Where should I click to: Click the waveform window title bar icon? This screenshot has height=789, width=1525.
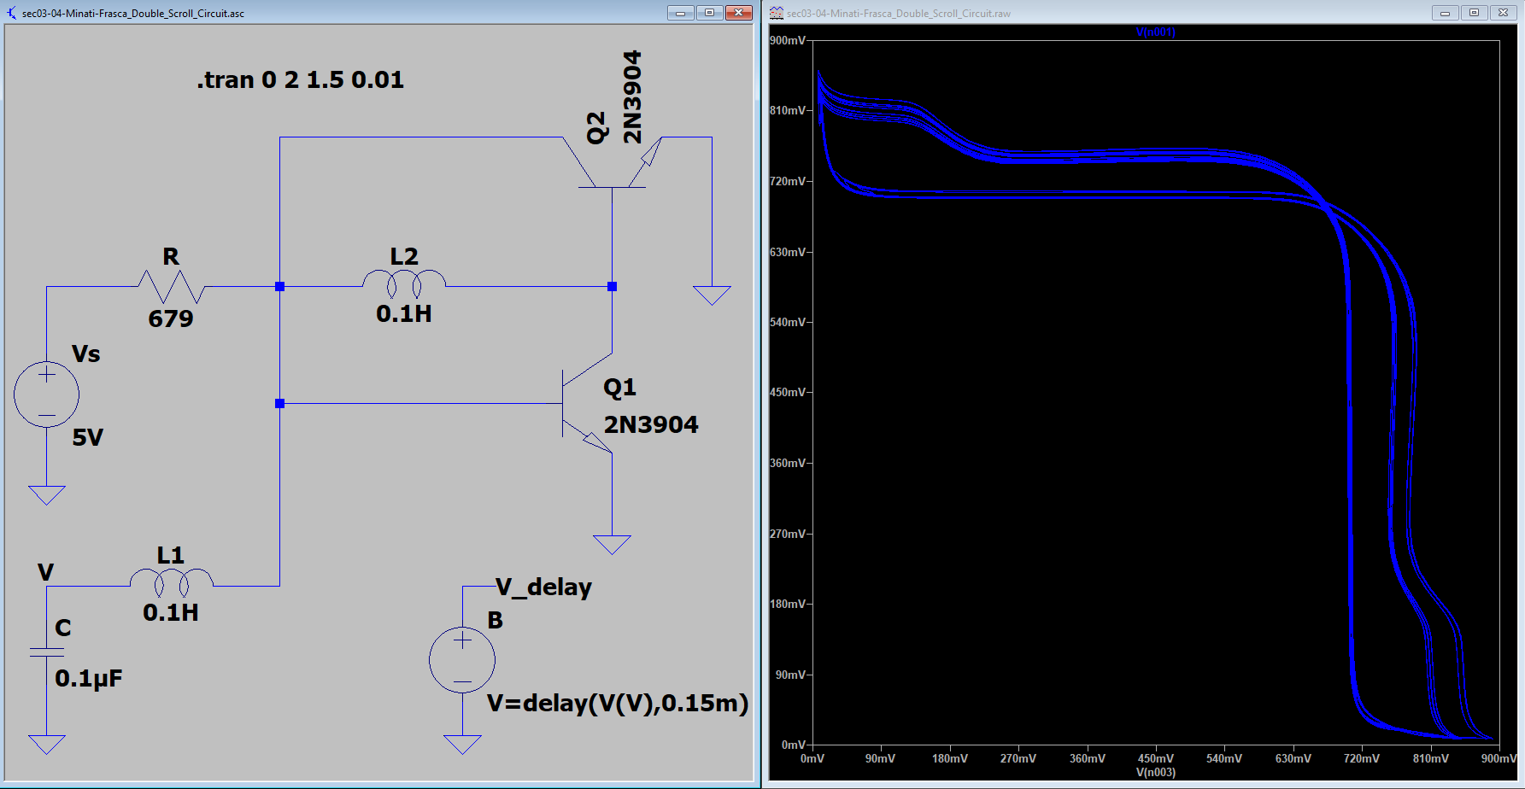[x=776, y=13]
